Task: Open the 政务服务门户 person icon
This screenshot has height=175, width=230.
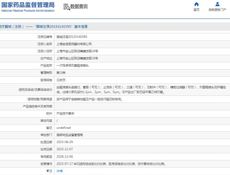Action: [x=218, y=4]
